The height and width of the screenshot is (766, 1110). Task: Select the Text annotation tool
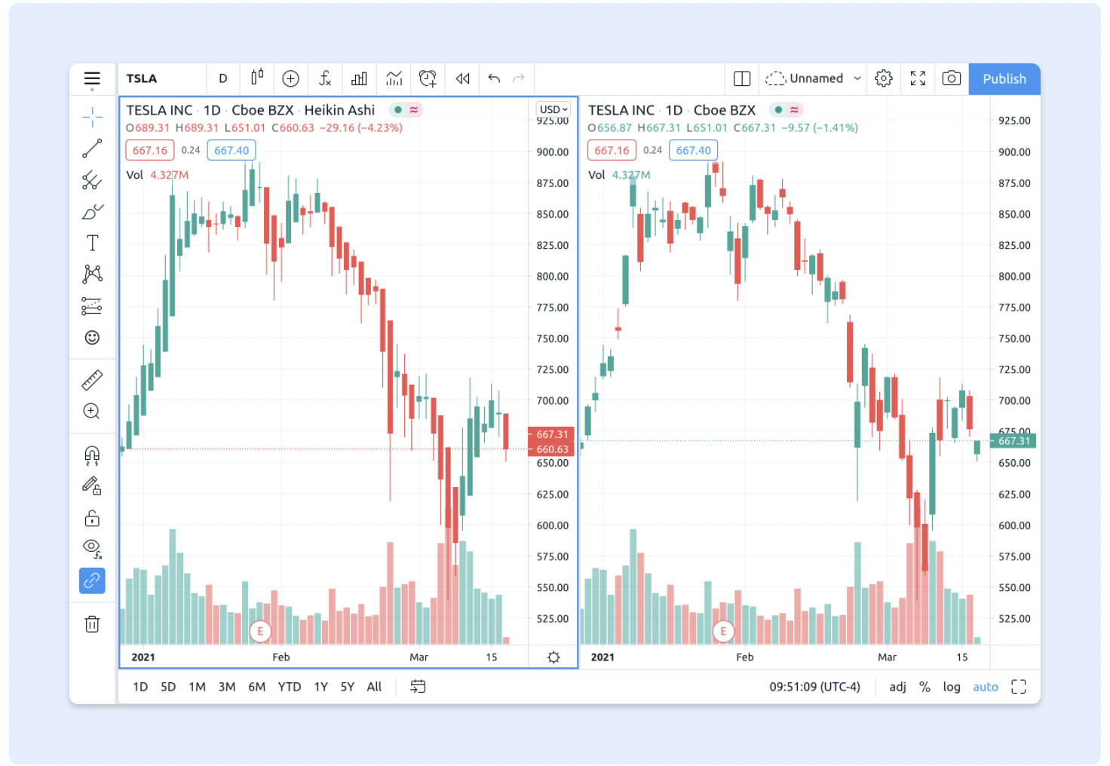(92, 243)
